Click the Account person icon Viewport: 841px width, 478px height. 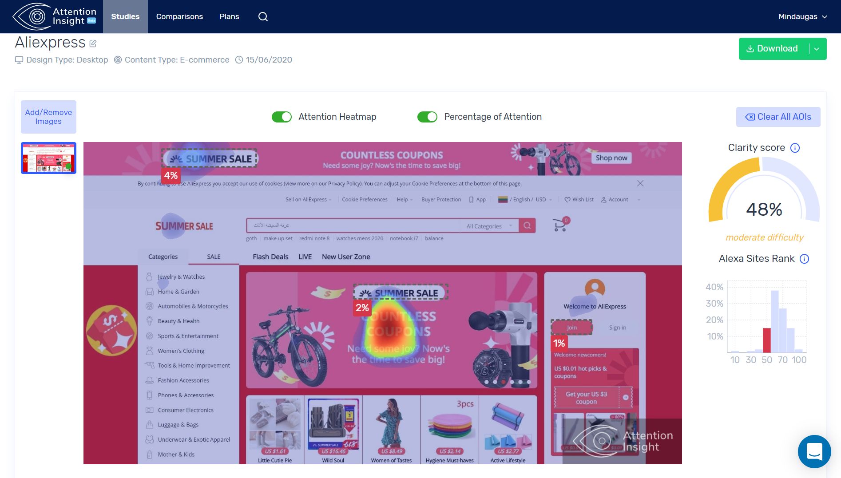603,200
